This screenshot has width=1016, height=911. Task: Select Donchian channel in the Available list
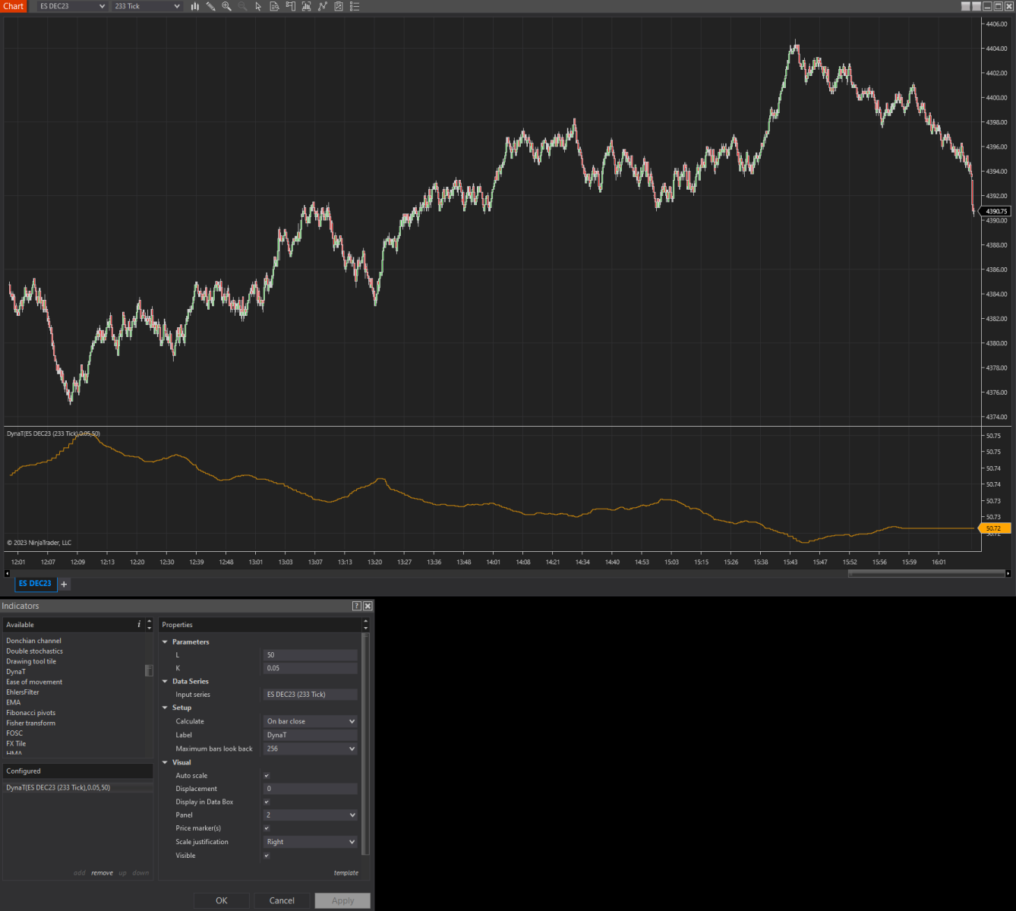34,641
